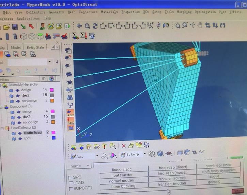Click the tab scroll left arrow by Entity State
This screenshot has height=195, width=247.
pos(53,47)
